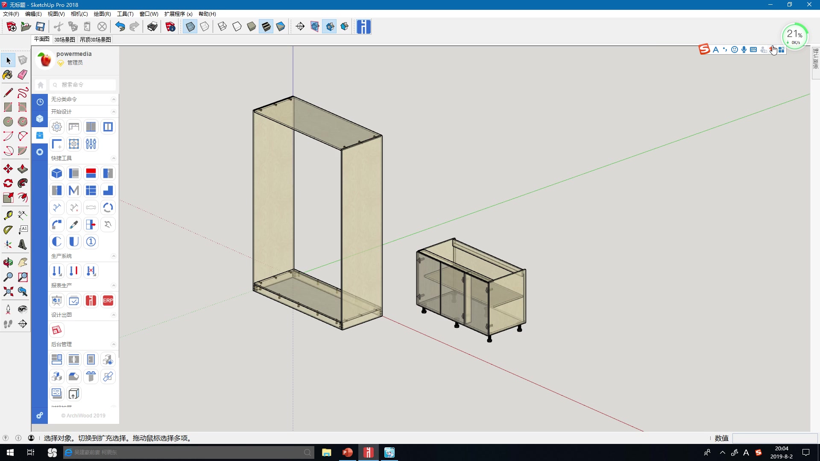Screen dimensions: 820x461
Task: Select the 3D Text tool
Action: pyautogui.click(x=23, y=245)
